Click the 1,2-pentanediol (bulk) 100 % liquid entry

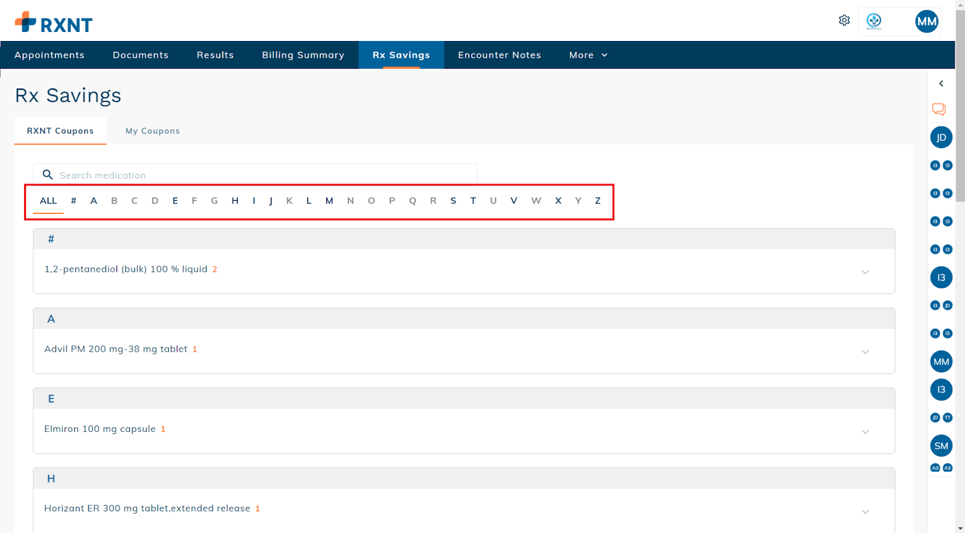point(126,269)
